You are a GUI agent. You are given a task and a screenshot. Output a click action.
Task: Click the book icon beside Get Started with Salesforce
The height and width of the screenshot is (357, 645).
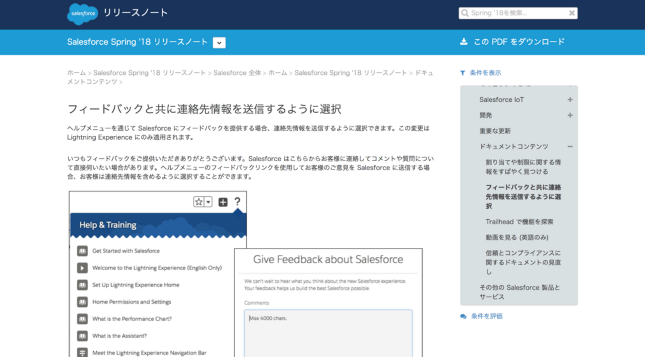(x=82, y=251)
